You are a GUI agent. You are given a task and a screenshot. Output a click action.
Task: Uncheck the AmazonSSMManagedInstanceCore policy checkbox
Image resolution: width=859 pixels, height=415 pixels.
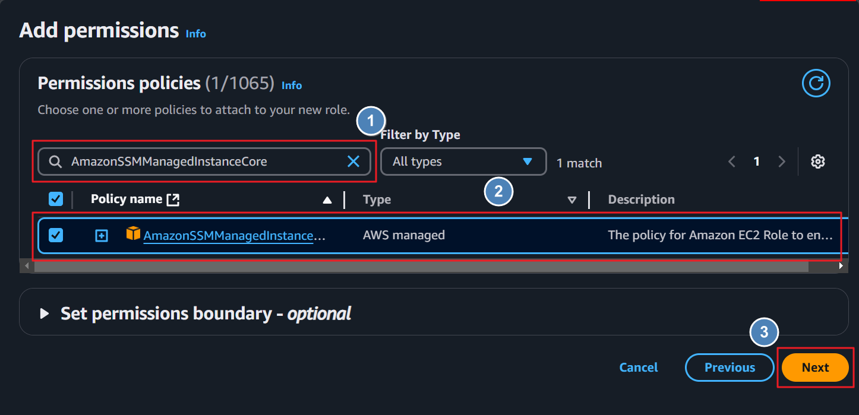(x=56, y=235)
